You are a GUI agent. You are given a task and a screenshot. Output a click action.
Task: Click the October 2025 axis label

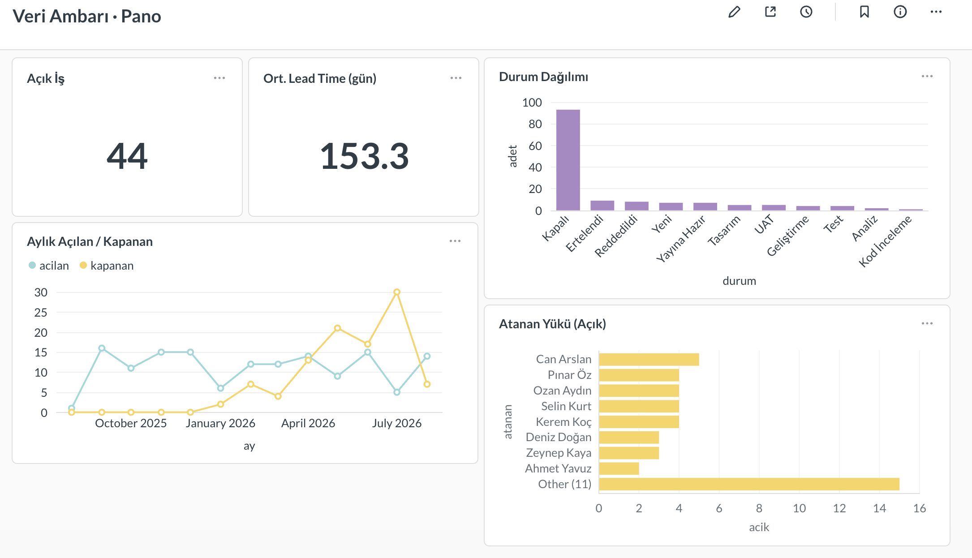tap(131, 423)
